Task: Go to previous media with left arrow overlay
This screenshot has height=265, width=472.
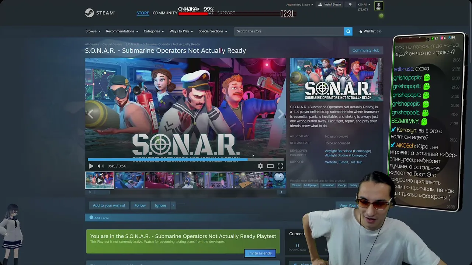Action: pyautogui.click(x=90, y=114)
